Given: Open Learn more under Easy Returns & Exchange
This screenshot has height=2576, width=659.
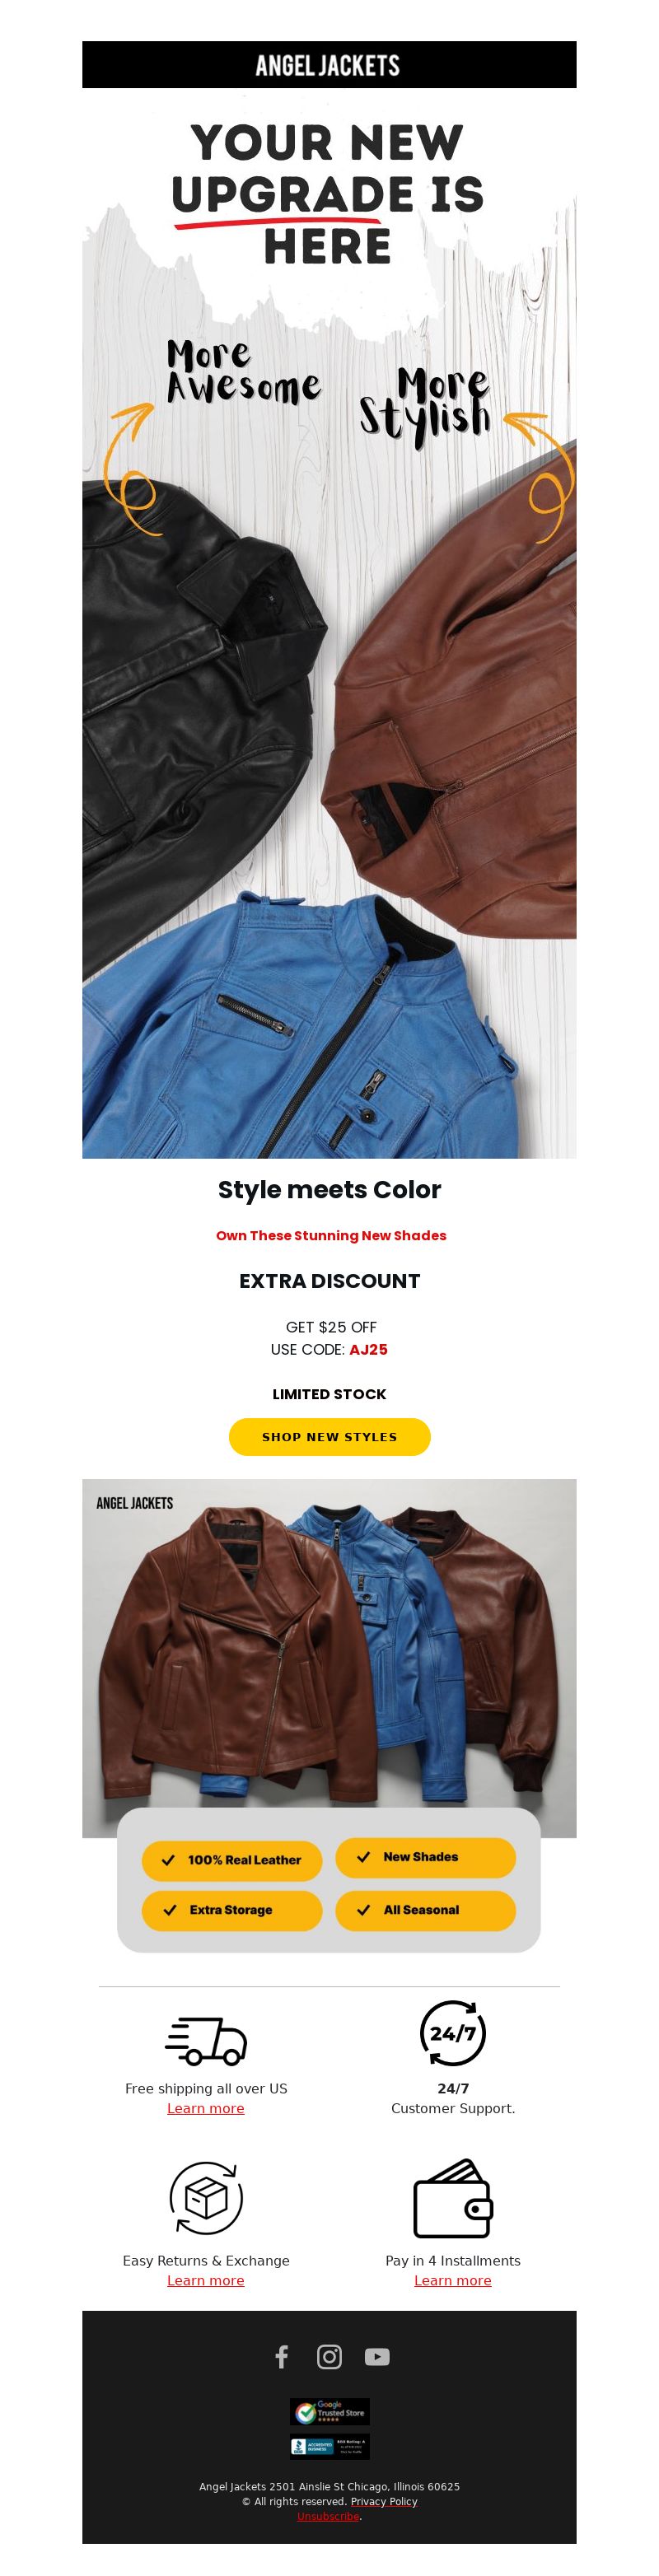Looking at the screenshot, I should point(206,2280).
